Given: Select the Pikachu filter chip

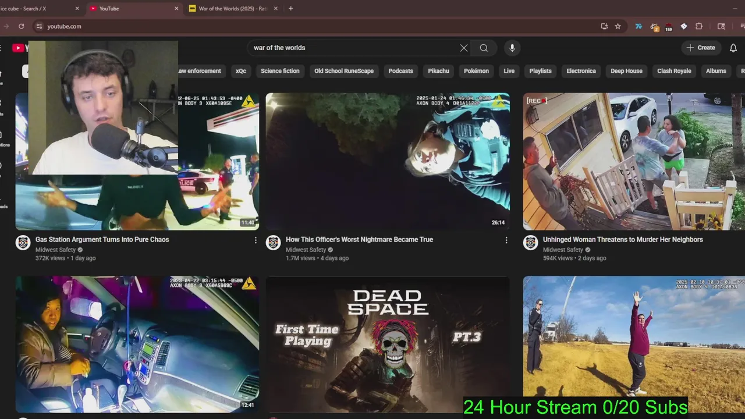Looking at the screenshot, I should click(x=438, y=71).
